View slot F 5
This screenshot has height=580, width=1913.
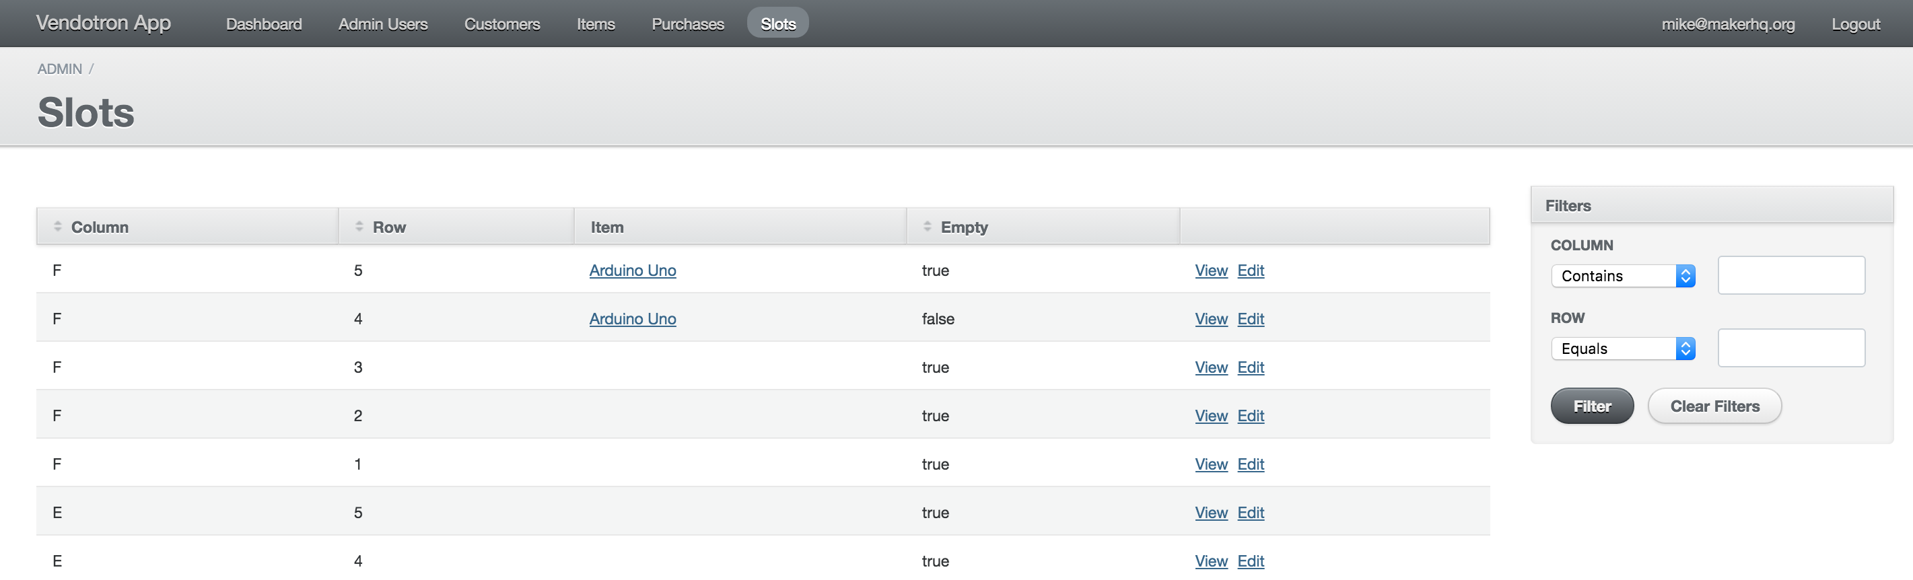tap(1210, 271)
